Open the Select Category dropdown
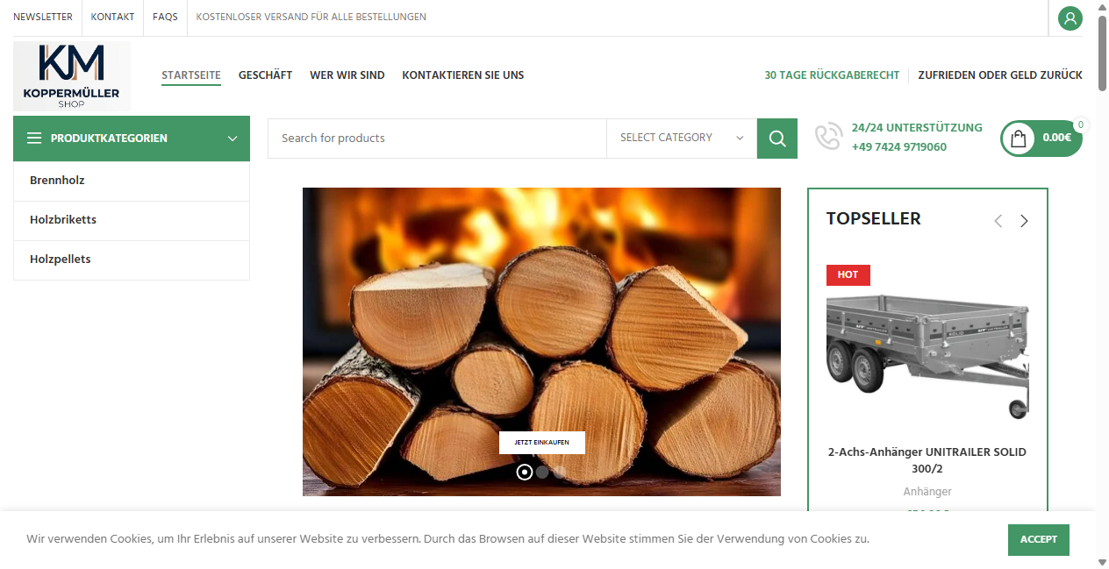 coord(682,139)
